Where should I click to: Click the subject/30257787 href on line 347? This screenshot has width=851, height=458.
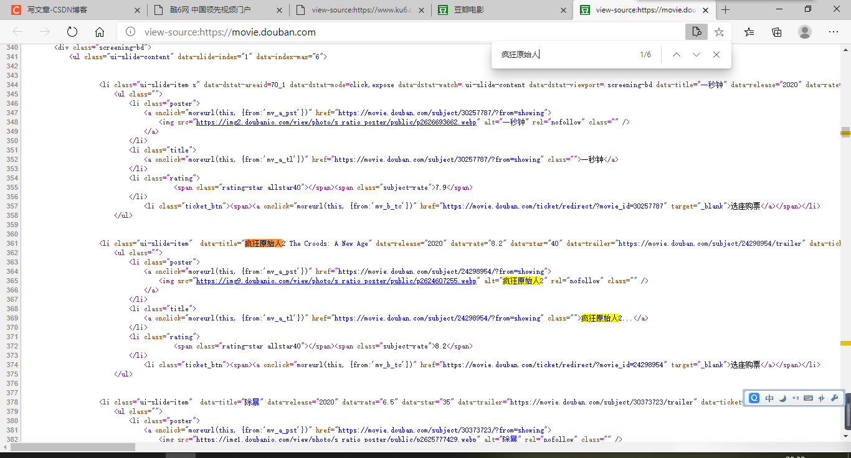442,113
